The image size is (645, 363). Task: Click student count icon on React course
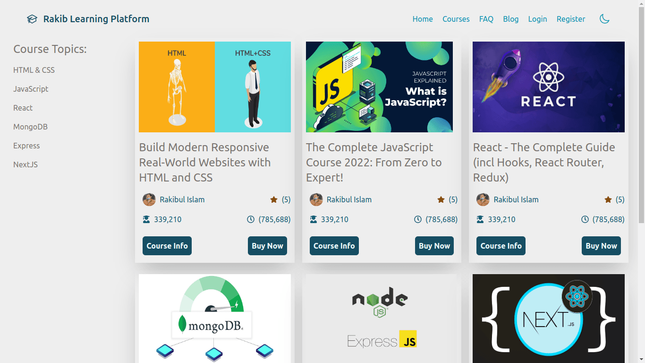tap(480, 219)
